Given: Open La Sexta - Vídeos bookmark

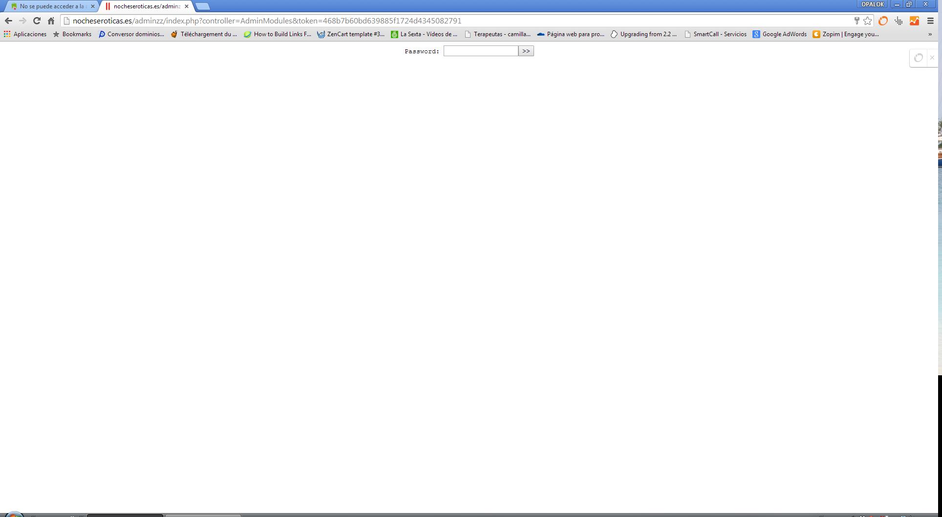Looking at the screenshot, I should [x=424, y=34].
